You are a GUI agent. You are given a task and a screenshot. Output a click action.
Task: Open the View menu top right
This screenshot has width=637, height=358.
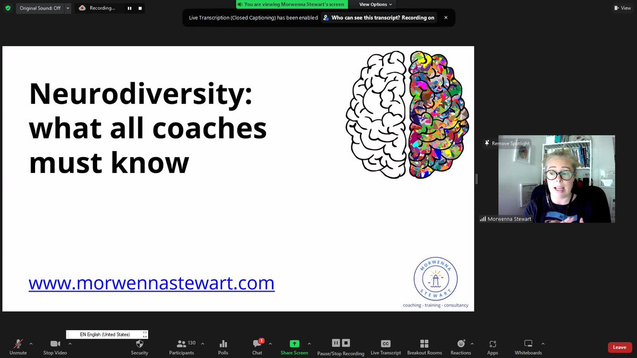pyautogui.click(x=622, y=8)
